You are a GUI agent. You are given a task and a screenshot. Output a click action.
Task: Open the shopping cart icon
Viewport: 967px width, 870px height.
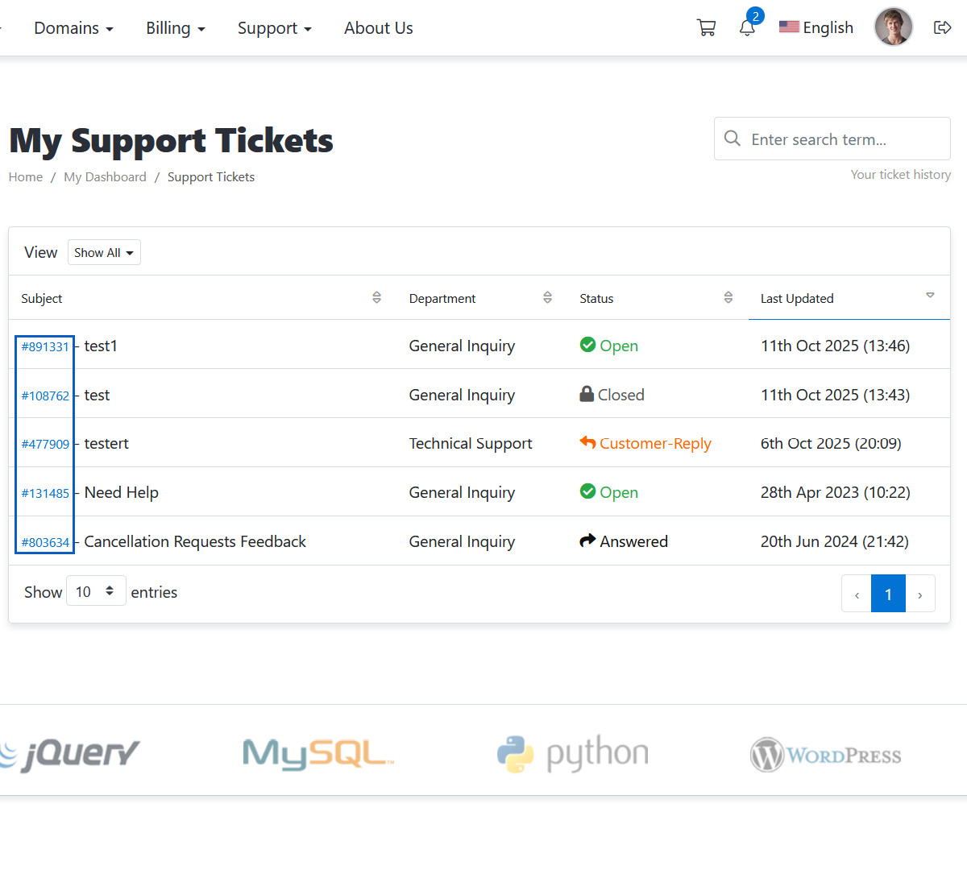706,28
